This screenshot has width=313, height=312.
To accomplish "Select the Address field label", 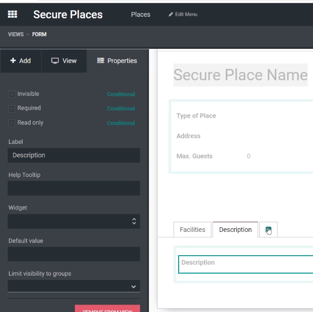I will point(188,136).
